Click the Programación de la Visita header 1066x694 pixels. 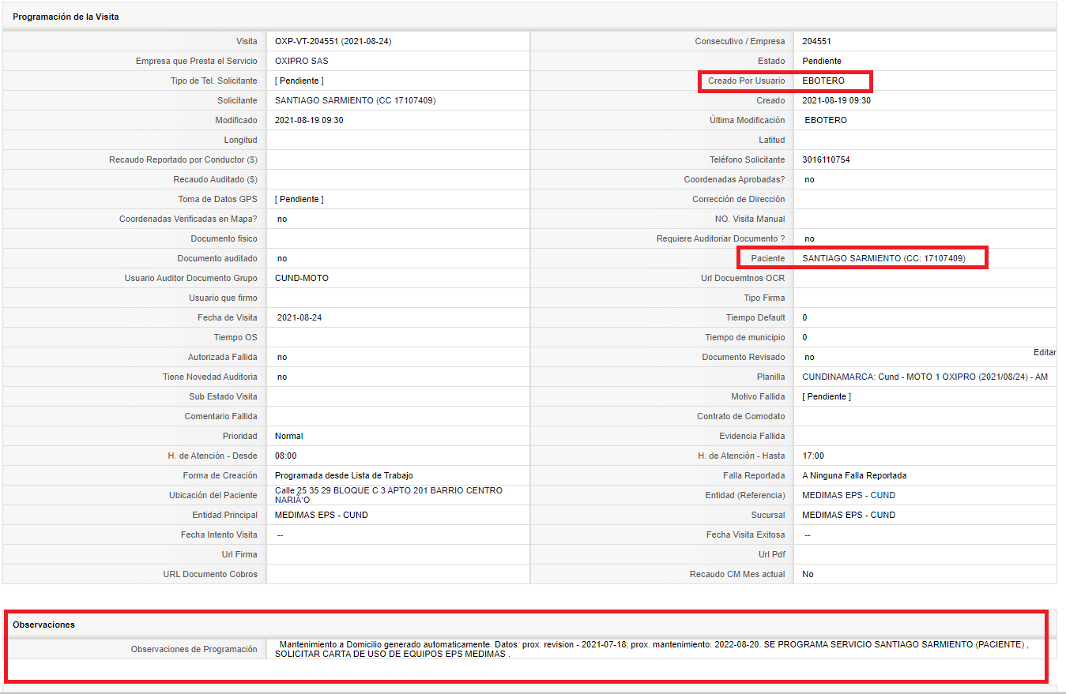66,17
